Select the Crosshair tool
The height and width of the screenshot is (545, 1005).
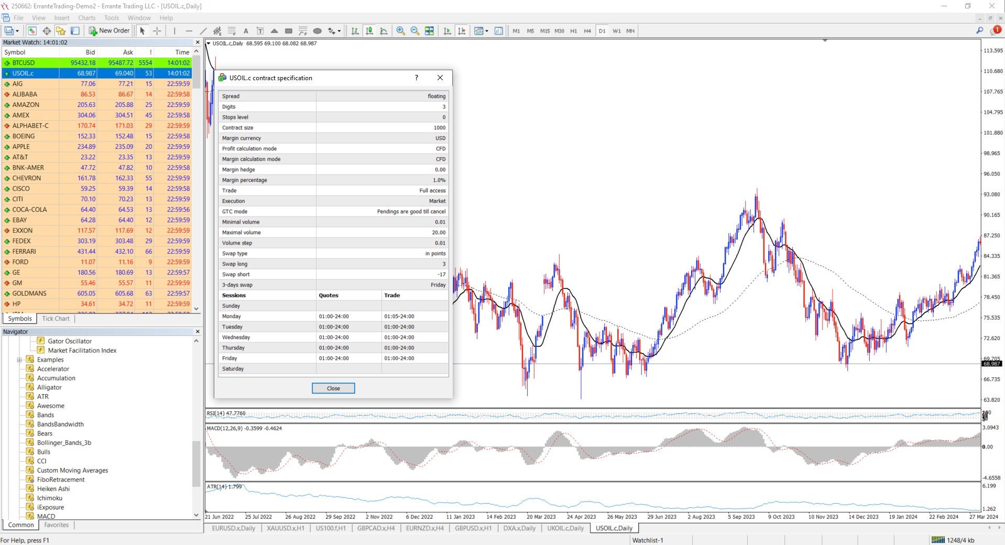(157, 31)
